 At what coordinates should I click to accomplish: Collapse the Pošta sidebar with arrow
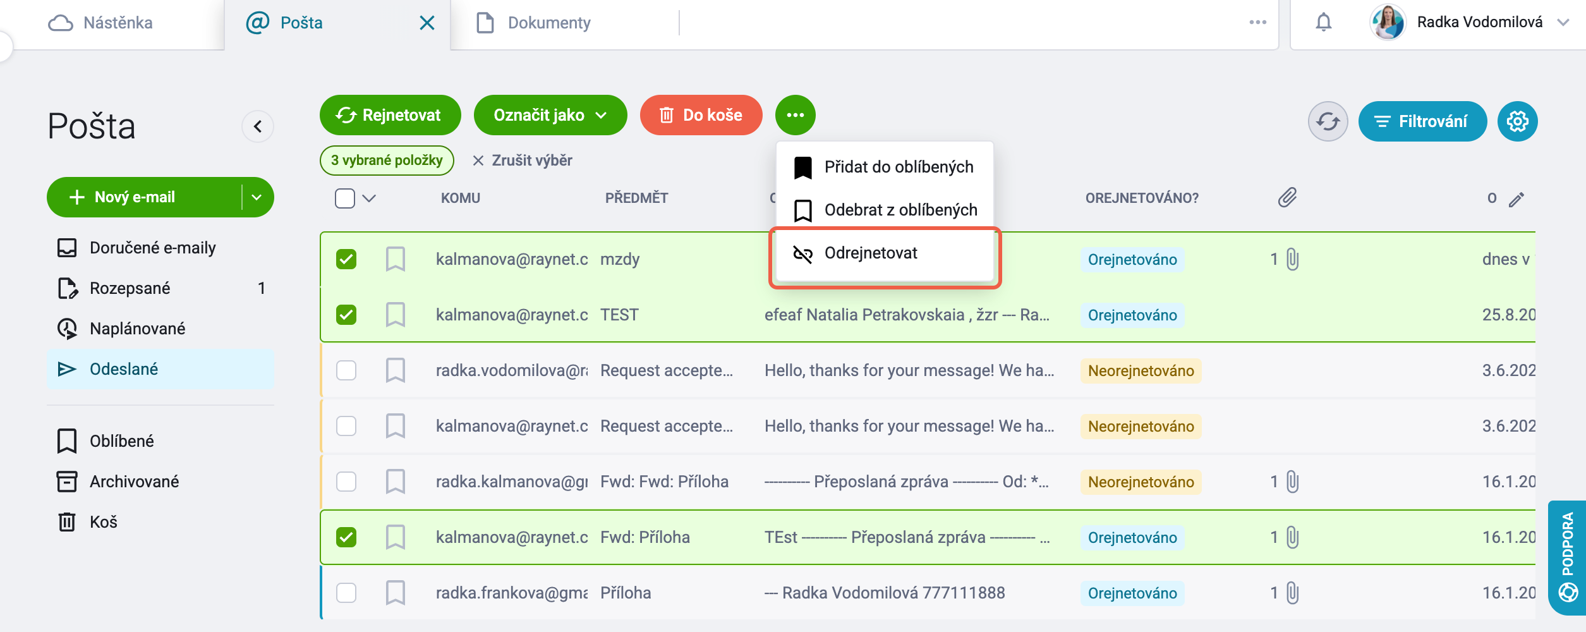pos(258,126)
